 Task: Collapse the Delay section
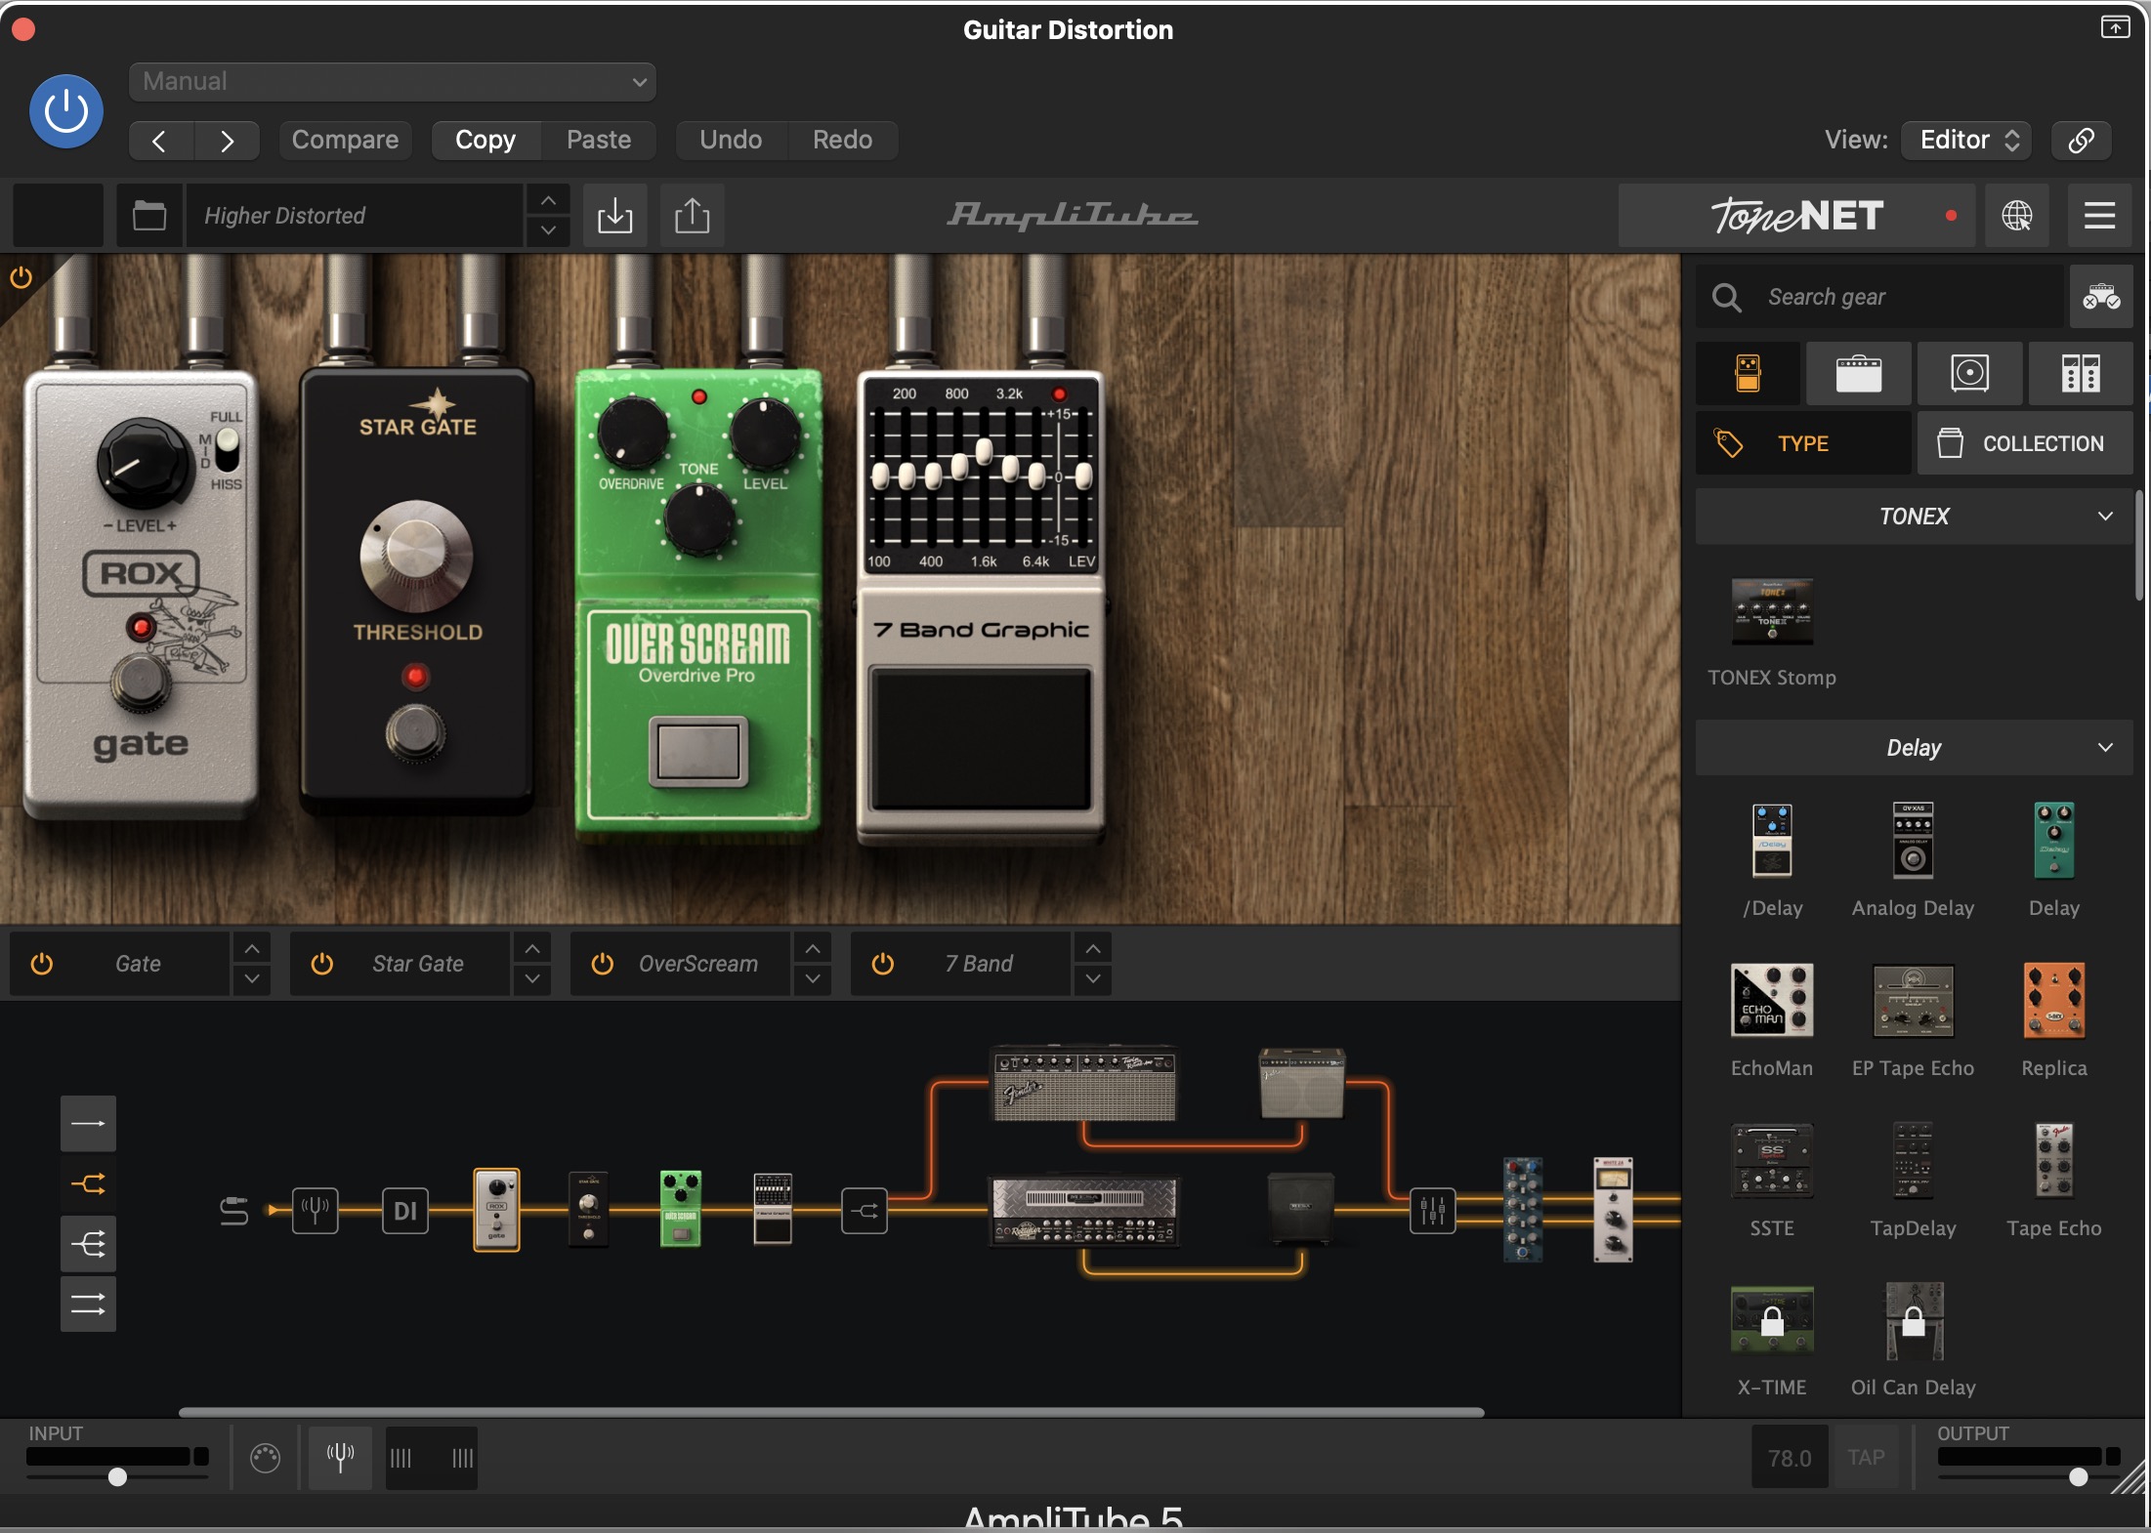1915,748
